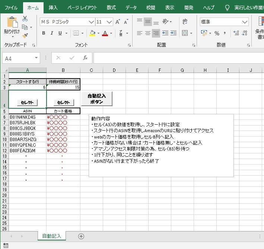Select the Format Painter brush icon
The width and height of the screenshot is (264, 249).
pos(25,35)
